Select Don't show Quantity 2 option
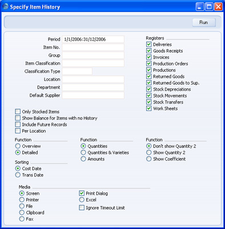Image resolution: width=225 pixels, height=229 pixels. point(148,146)
